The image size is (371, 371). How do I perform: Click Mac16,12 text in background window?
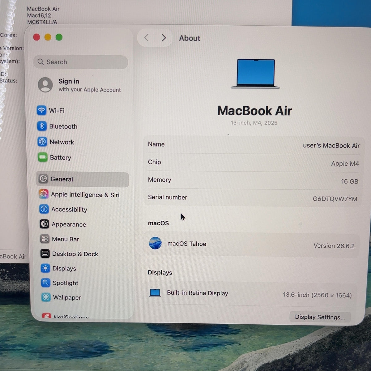[x=39, y=15]
